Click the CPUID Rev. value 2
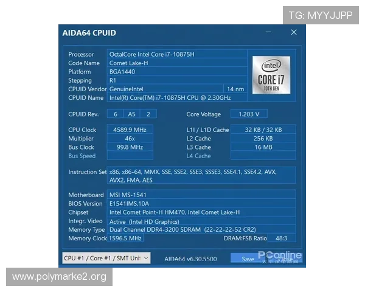The width and height of the screenshot is (365, 292). [148, 114]
